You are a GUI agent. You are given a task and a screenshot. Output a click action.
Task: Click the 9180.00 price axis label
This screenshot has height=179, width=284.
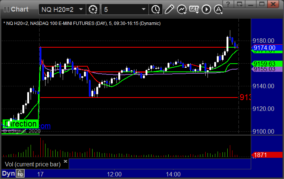click(263, 41)
